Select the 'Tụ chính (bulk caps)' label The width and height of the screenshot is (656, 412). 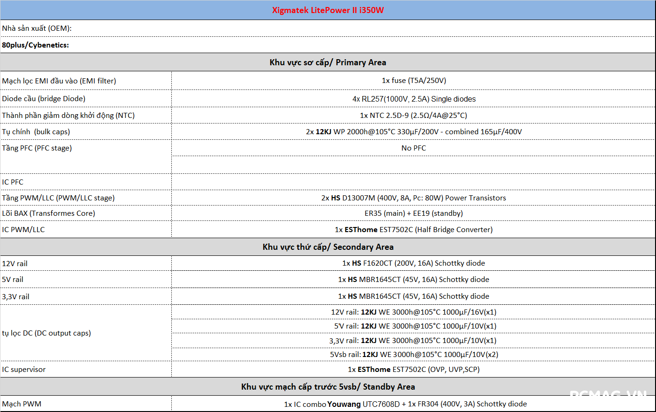(x=36, y=132)
